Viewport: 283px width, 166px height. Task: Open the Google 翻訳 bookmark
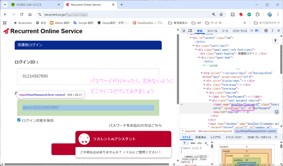pyautogui.click(x=83, y=23)
